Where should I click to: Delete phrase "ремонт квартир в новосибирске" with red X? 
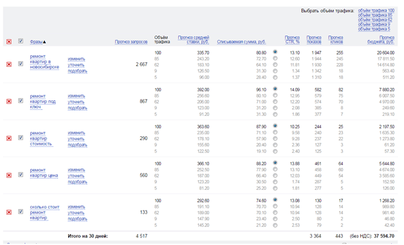(9, 64)
